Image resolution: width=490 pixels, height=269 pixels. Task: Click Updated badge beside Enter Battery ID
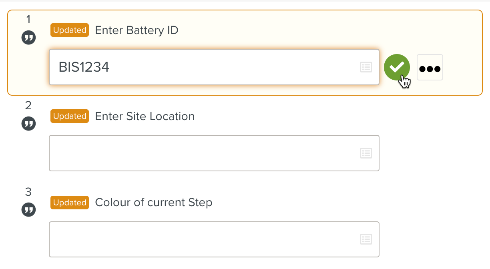point(70,30)
